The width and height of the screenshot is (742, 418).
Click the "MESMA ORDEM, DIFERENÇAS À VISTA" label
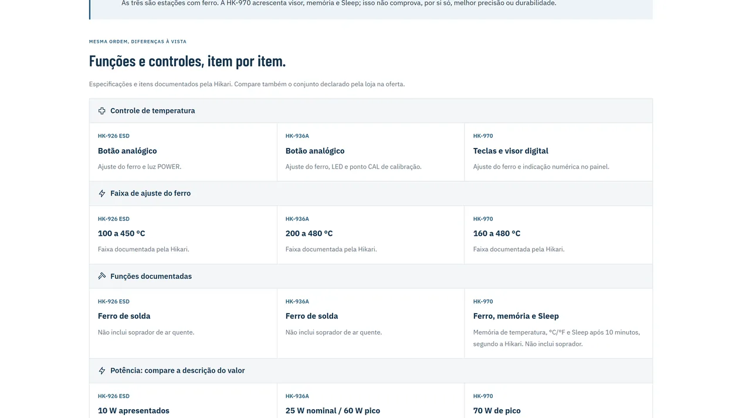[138, 42]
